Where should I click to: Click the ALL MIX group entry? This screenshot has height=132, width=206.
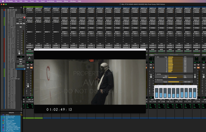coord(10,130)
